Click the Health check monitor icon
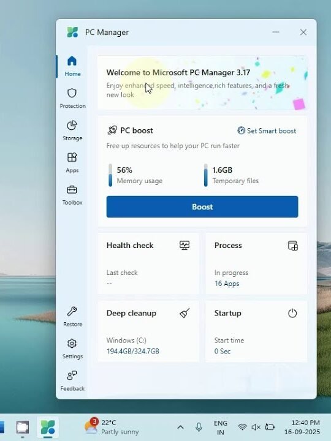This screenshot has height=441, width=331. [x=185, y=245]
